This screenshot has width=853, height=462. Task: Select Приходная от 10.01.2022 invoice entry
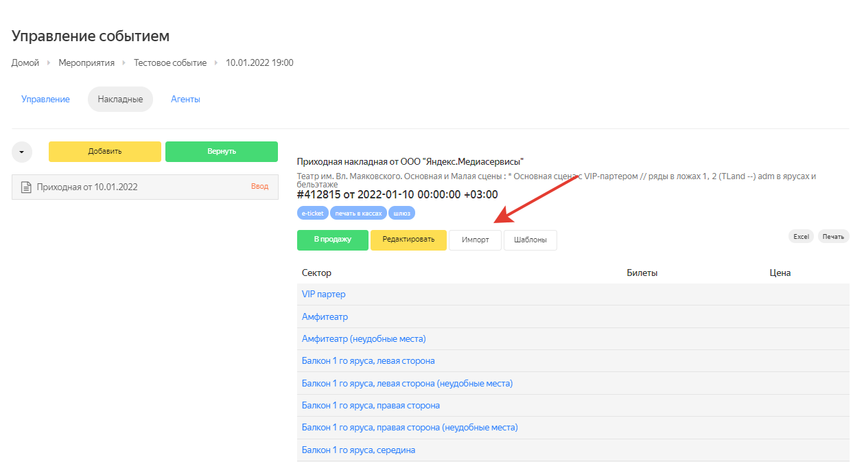[x=87, y=187]
